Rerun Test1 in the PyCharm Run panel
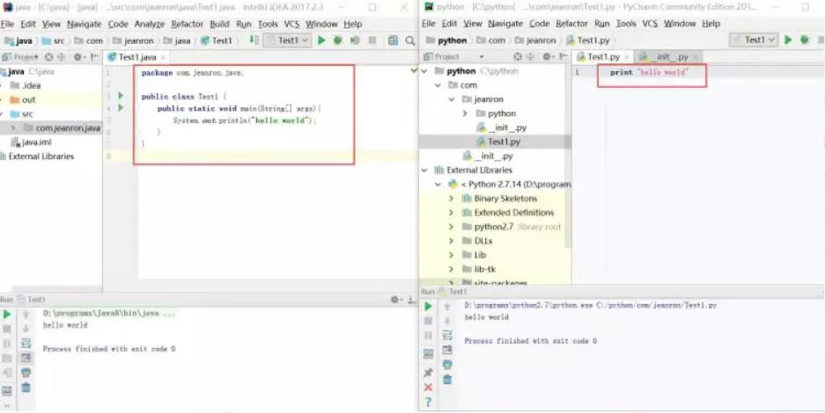This screenshot has height=413, width=825. (429, 306)
